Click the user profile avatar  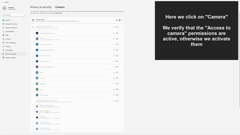(4, 8)
